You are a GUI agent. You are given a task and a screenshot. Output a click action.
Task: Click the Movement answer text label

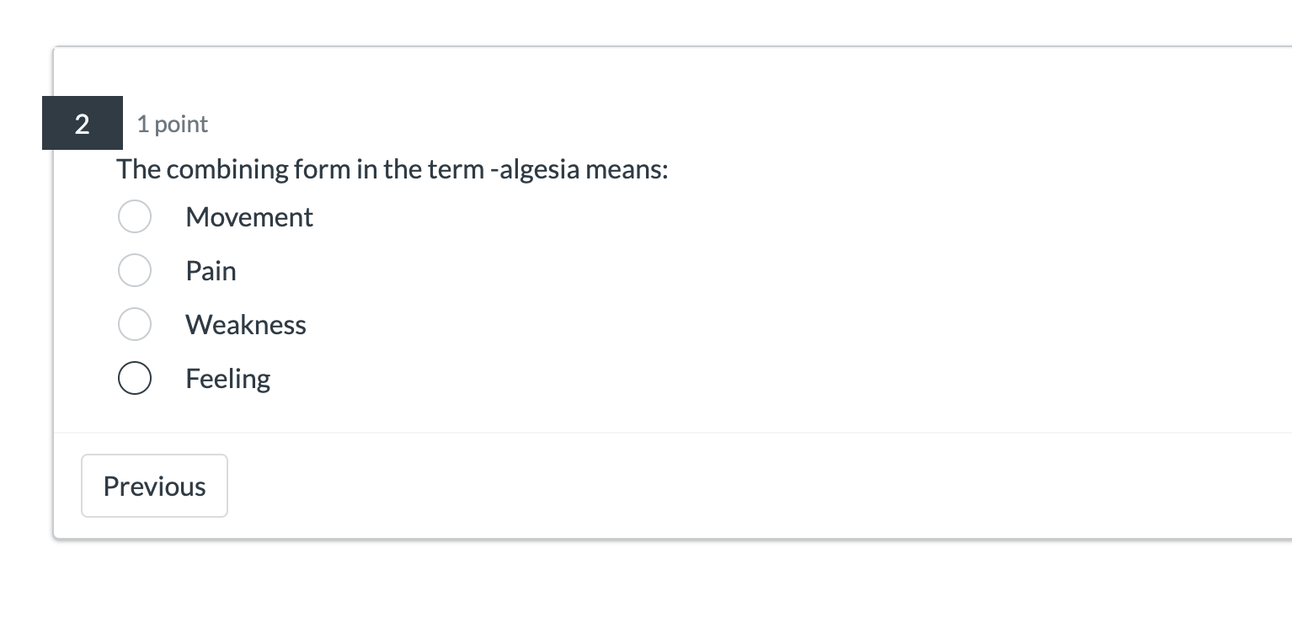(249, 216)
